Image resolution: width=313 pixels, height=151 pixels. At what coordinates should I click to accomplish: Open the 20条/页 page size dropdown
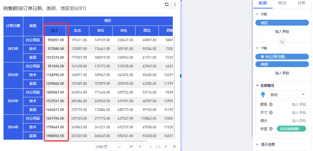pyautogui.click(x=108, y=147)
